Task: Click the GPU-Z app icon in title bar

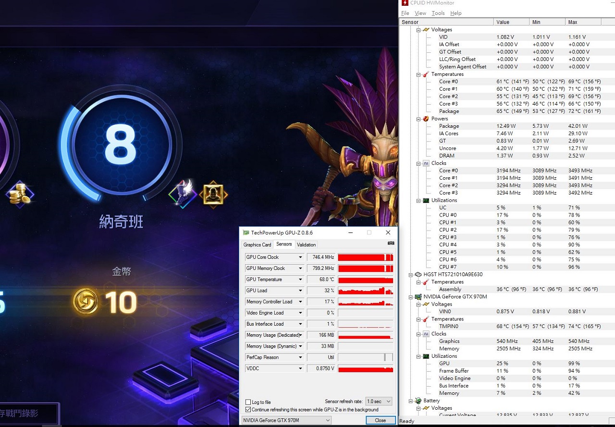Action: (x=246, y=232)
